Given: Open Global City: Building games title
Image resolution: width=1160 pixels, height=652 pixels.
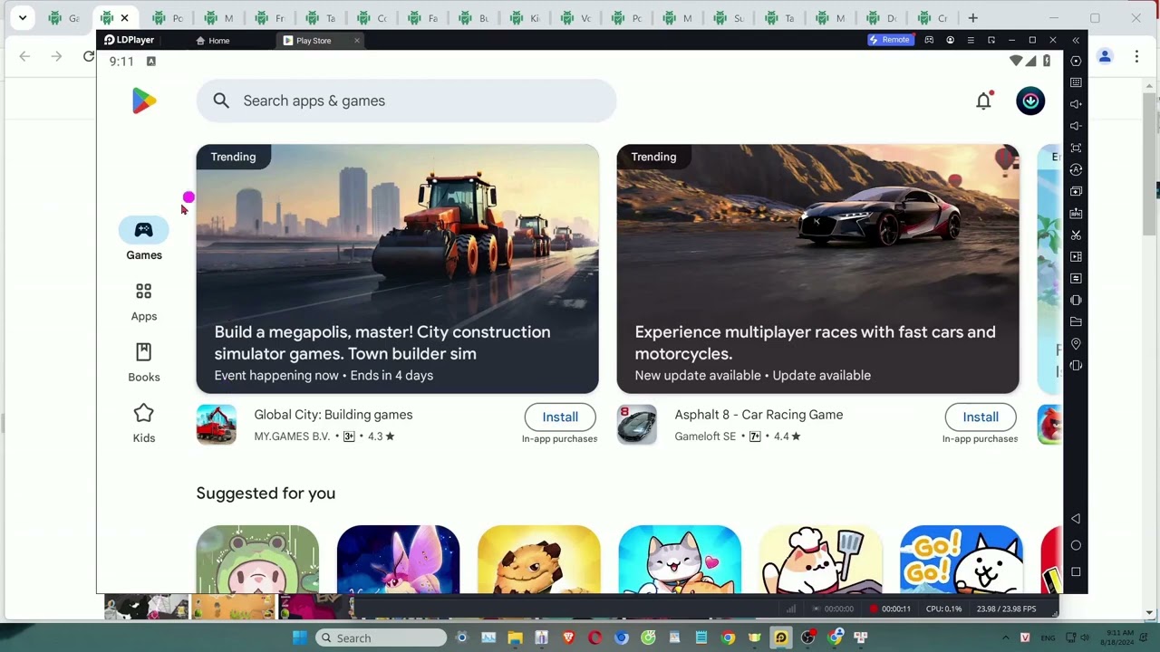Looking at the screenshot, I should [x=333, y=415].
